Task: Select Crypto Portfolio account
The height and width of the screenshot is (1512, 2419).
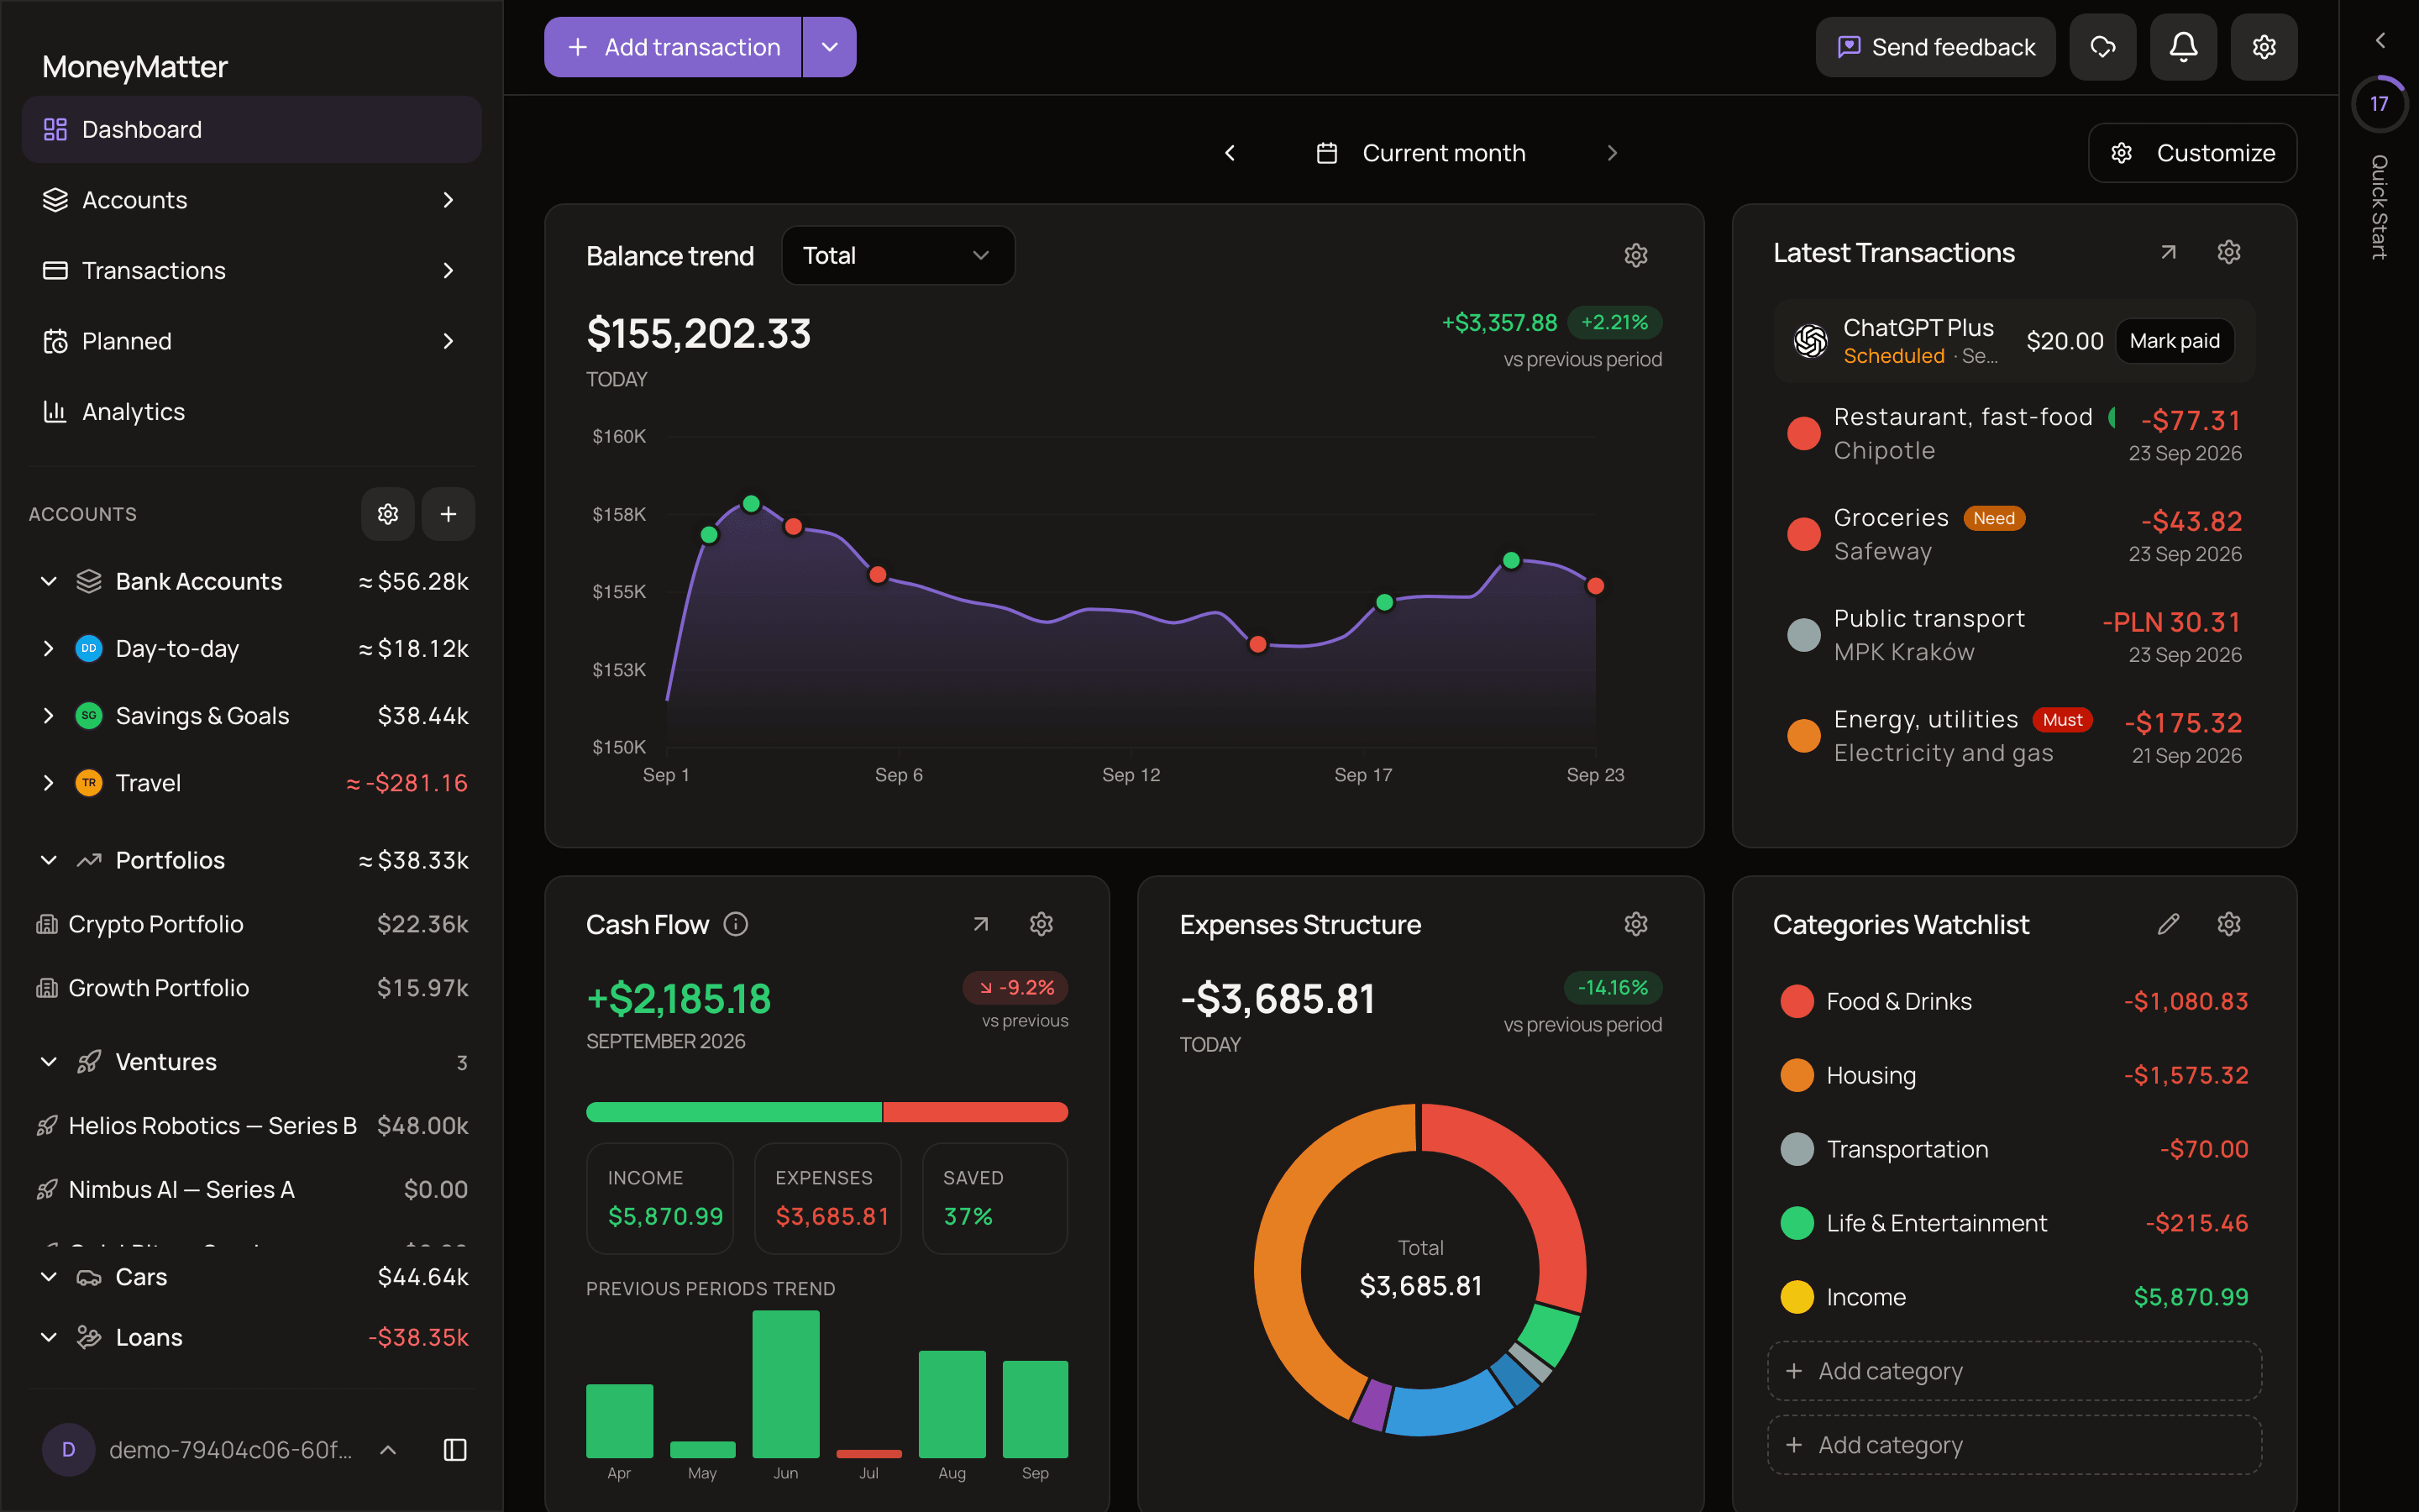Action: pos(252,924)
